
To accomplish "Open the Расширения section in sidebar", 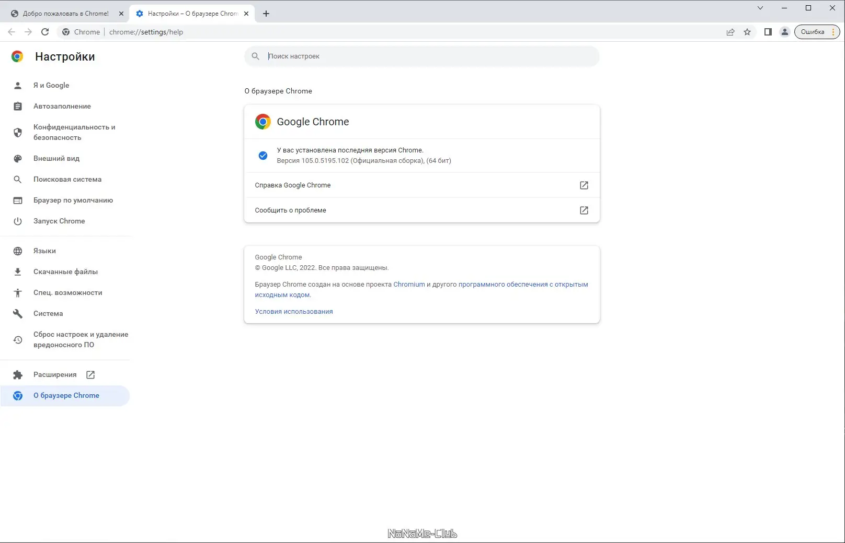I will pos(54,374).
